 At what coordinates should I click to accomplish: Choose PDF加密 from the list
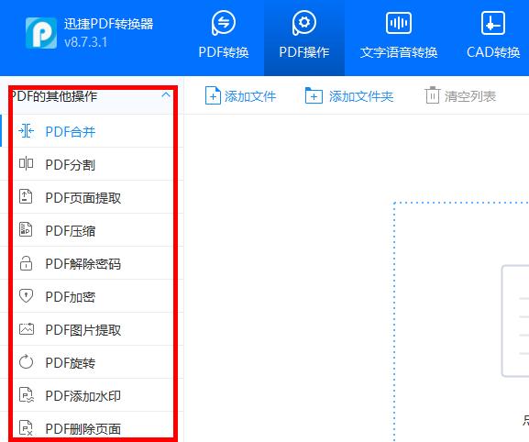coord(71,297)
